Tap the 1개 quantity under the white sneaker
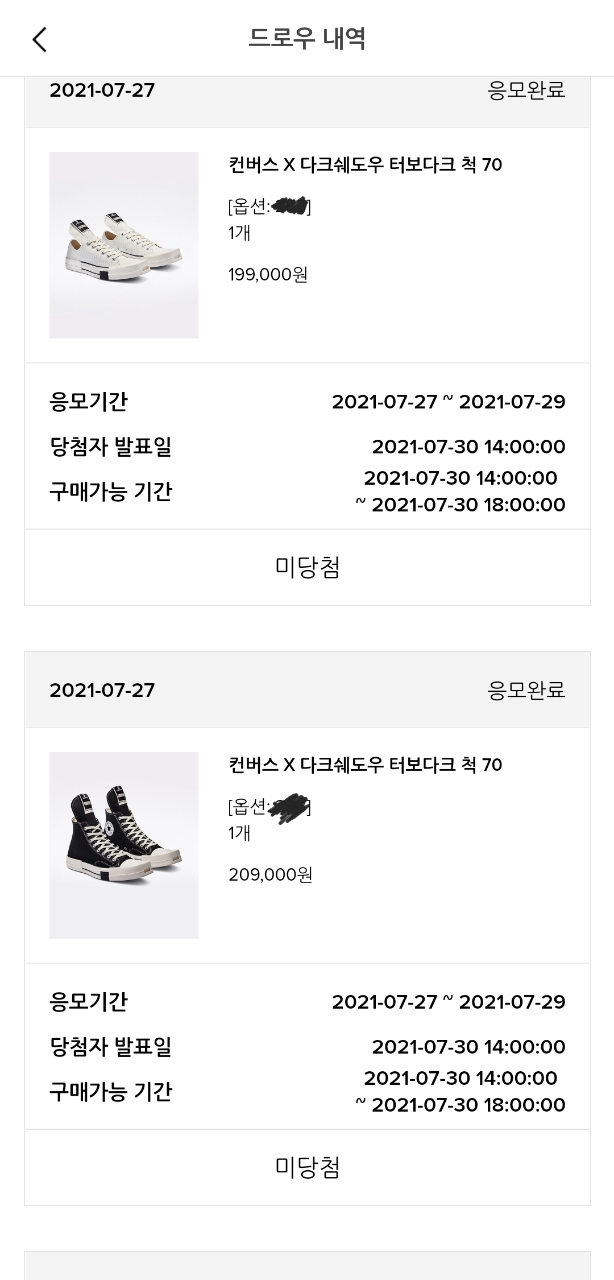The width and height of the screenshot is (614, 1280). (x=239, y=233)
